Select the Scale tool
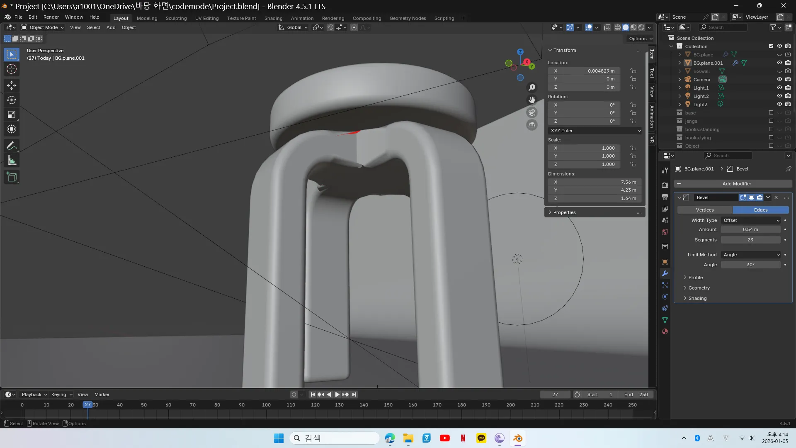796x448 pixels. [12, 115]
